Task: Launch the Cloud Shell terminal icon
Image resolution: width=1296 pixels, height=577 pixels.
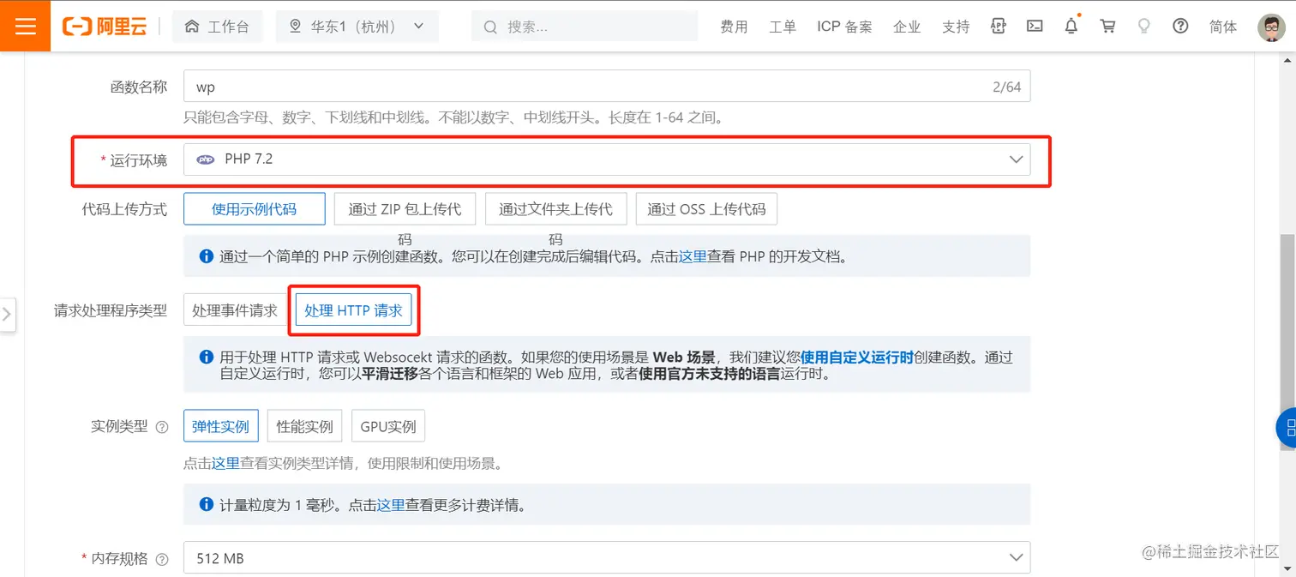Action: tap(1035, 26)
